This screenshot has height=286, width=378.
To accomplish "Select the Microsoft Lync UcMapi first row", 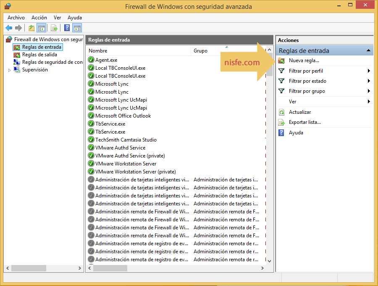I will coord(121,100).
